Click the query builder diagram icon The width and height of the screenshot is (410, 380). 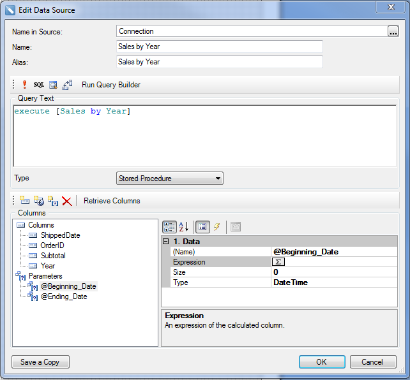click(x=67, y=85)
